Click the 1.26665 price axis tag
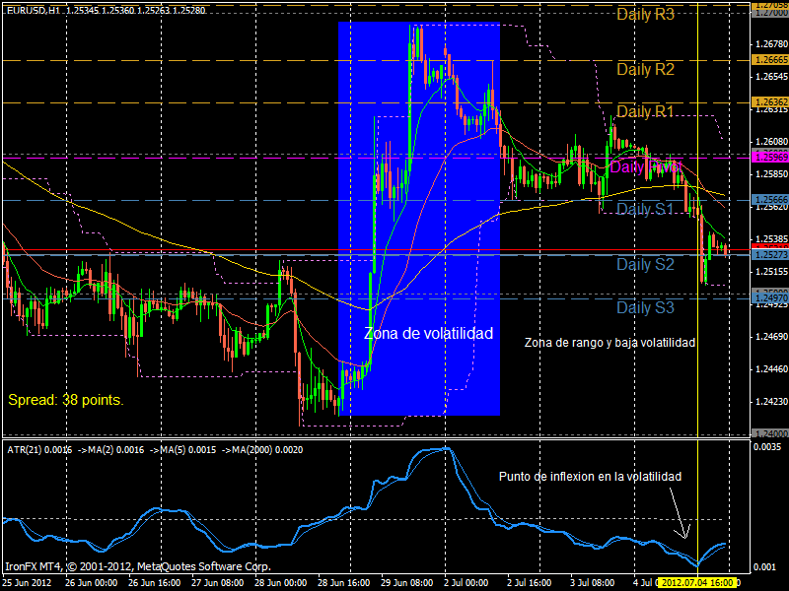Viewport: 789px width, 591px height. pos(769,60)
